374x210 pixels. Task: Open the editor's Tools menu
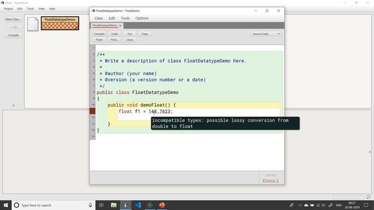[x=125, y=18]
